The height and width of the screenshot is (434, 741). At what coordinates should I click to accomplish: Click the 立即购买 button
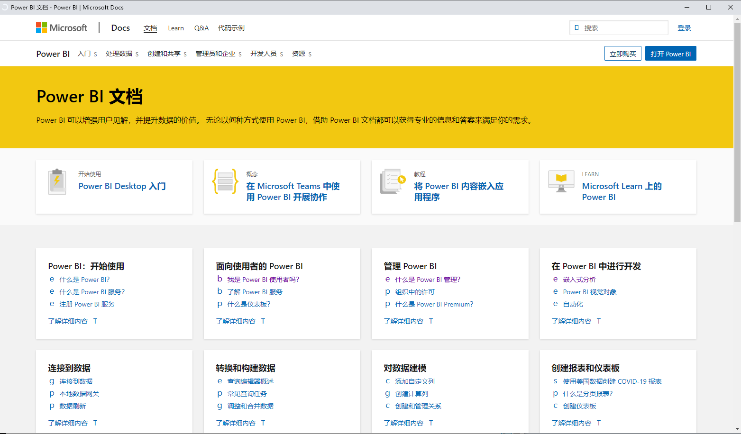coord(623,54)
